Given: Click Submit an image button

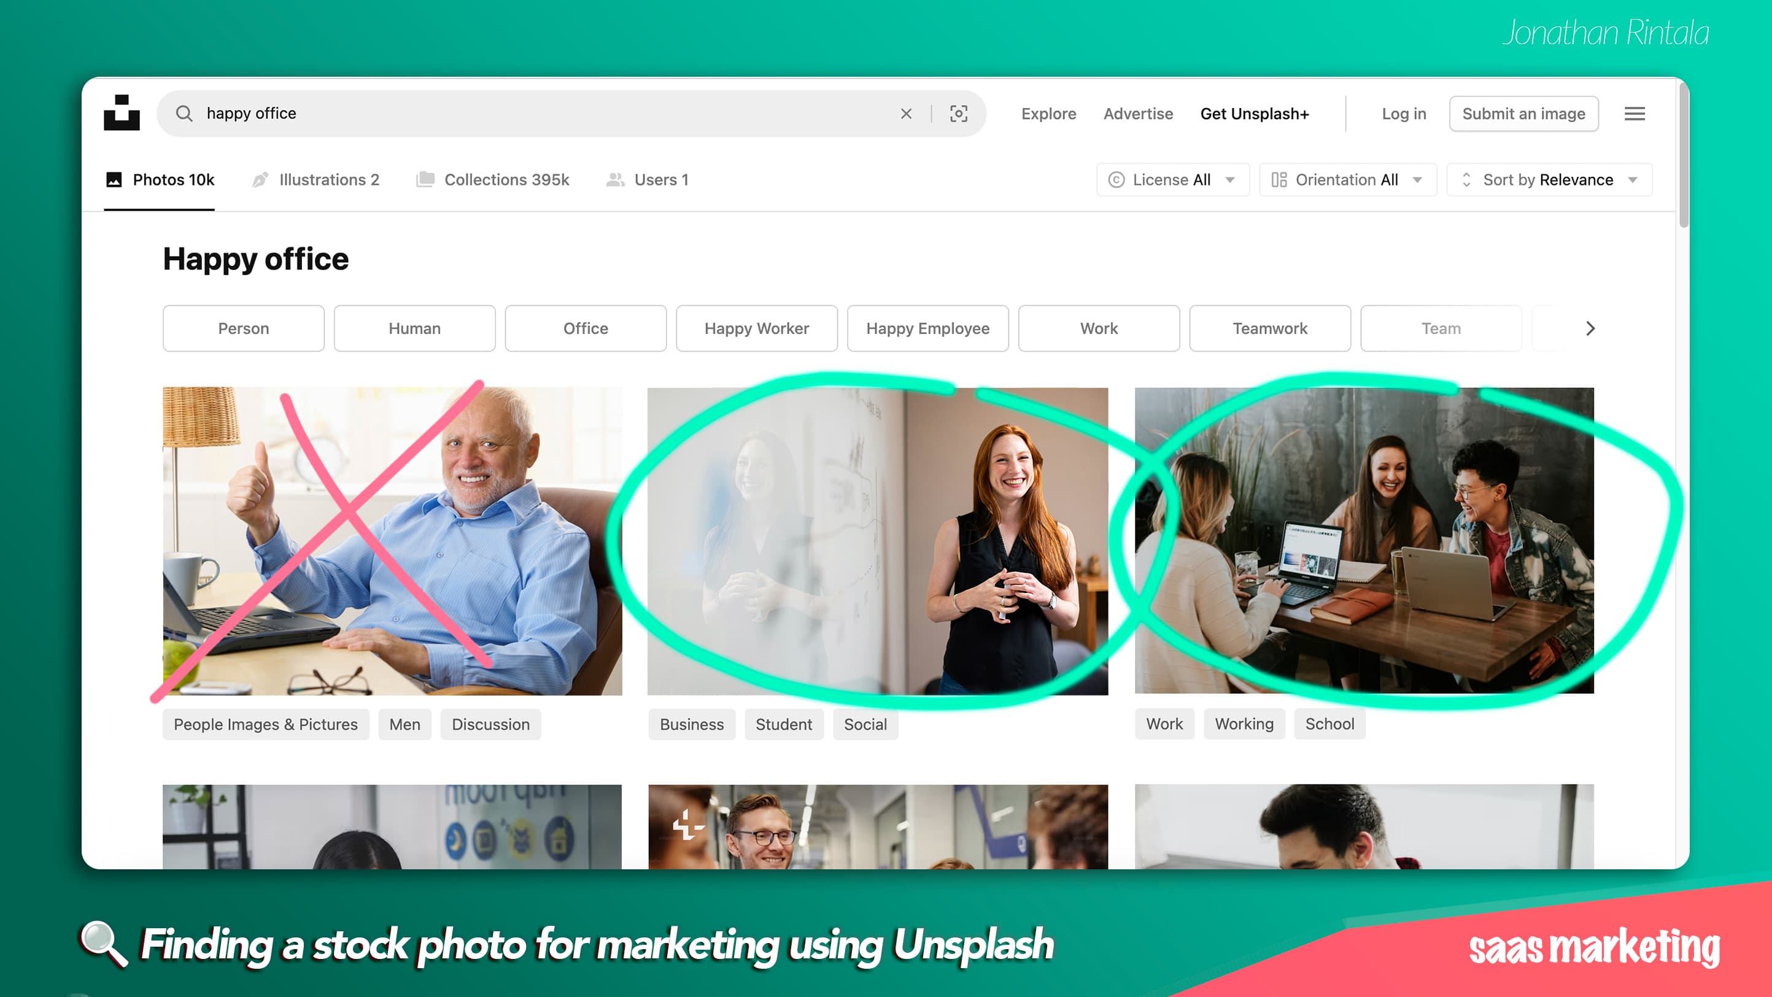Looking at the screenshot, I should (x=1523, y=114).
